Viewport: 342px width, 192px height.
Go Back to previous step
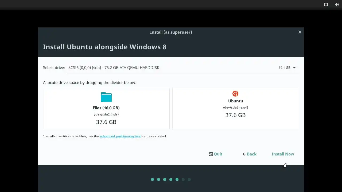249,154
